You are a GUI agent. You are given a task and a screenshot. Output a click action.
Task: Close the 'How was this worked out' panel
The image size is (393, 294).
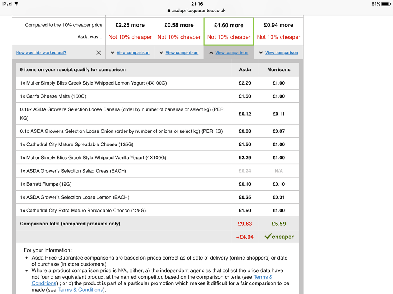(x=99, y=52)
